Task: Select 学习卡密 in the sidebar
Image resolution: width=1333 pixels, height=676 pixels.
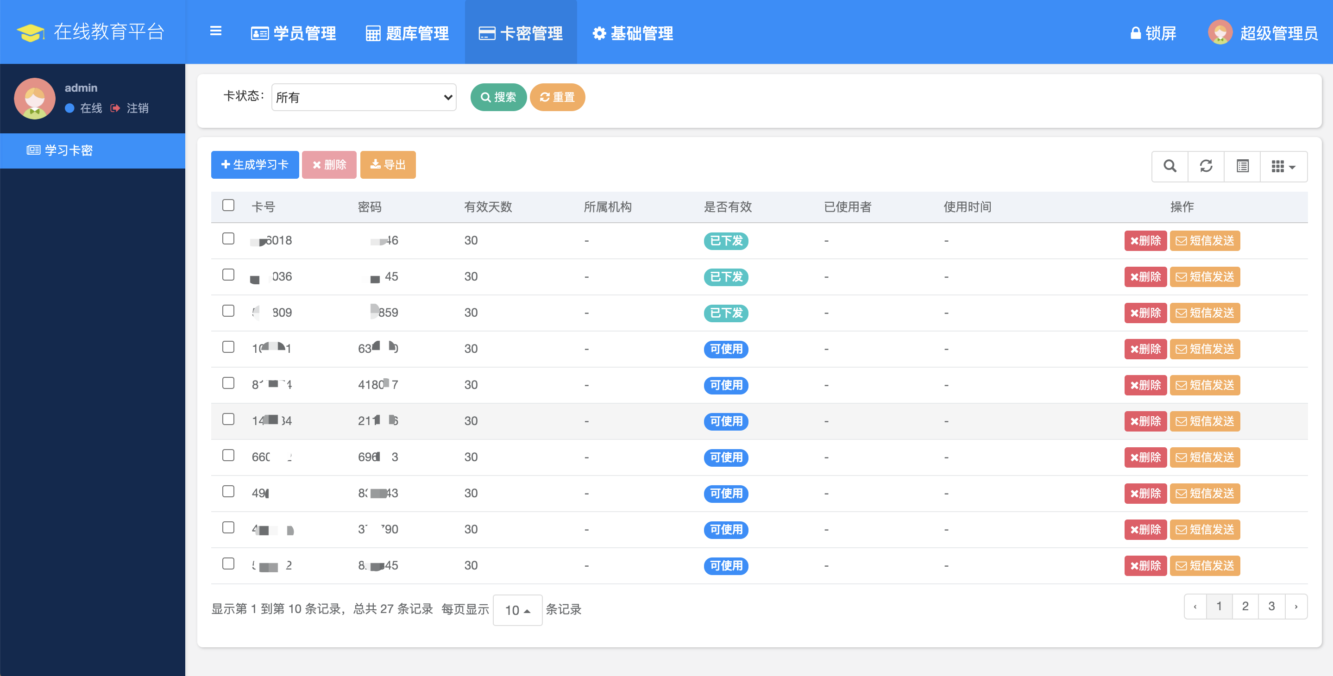Action: tap(68, 150)
